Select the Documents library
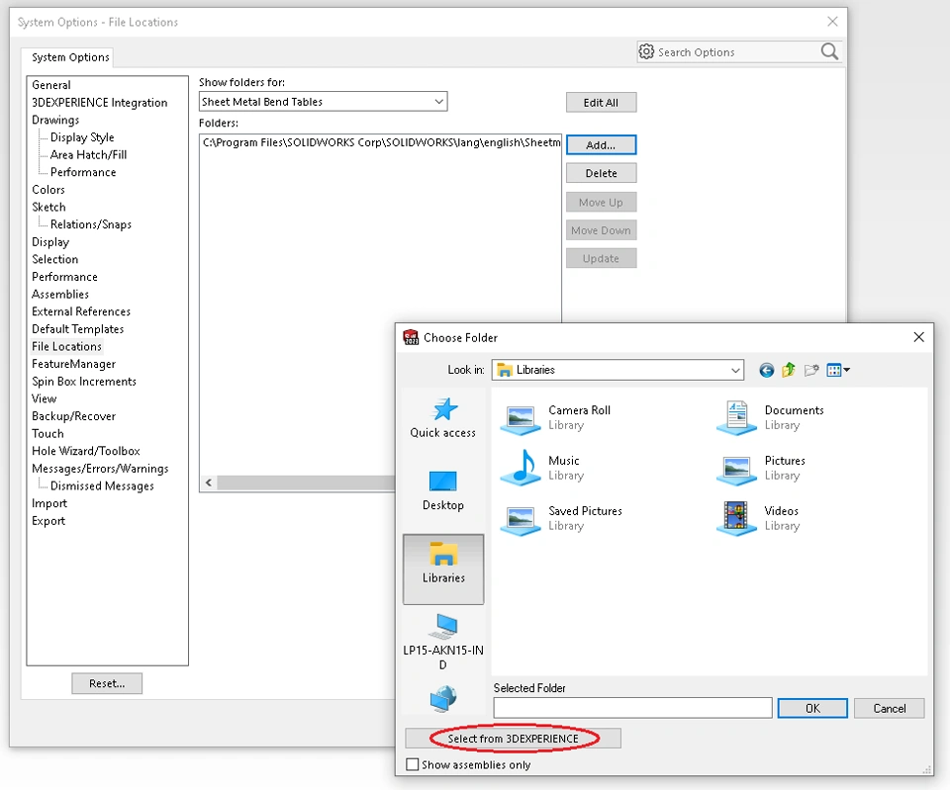The image size is (950, 790). tap(770, 417)
